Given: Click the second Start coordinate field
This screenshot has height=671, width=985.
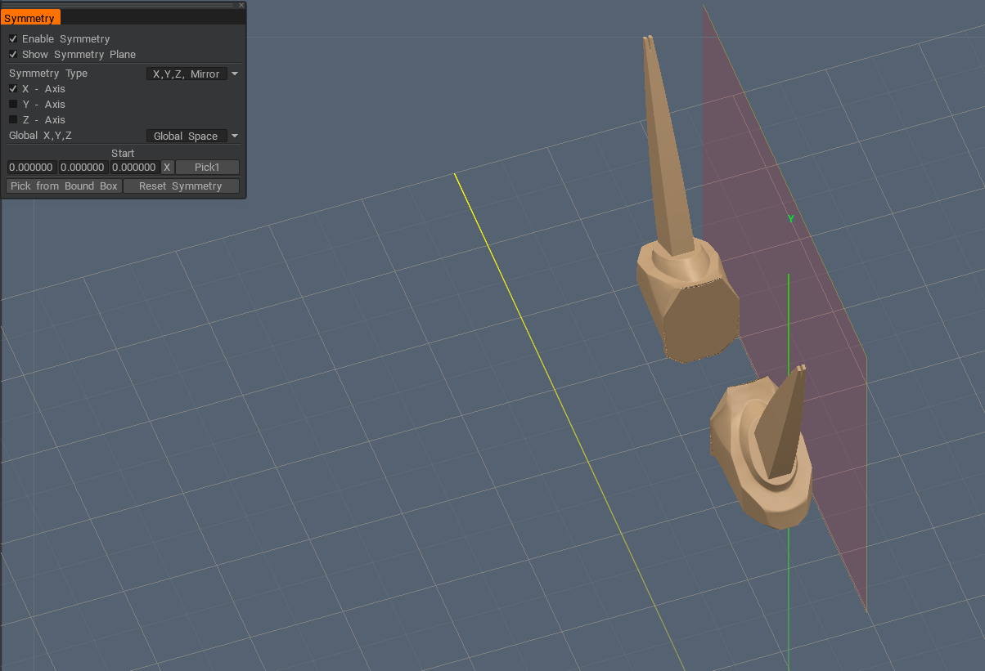Looking at the screenshot, I should [83, 168].
